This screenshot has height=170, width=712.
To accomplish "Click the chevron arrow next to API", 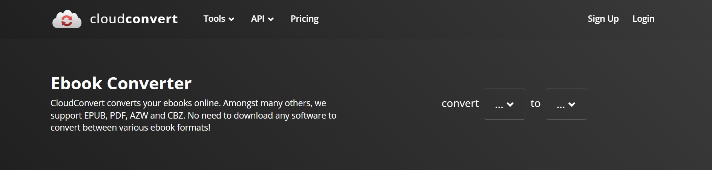I will click(x=271, y=19).
